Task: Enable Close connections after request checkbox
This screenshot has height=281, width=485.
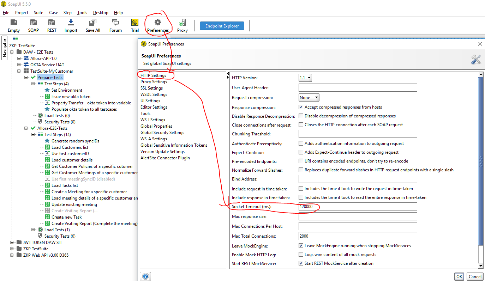Action: pyautogui.click(x=301, y=125)
